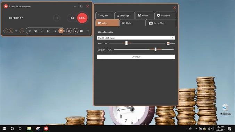
Task: Click the Overlays button
Action: [x=136, y=57]
